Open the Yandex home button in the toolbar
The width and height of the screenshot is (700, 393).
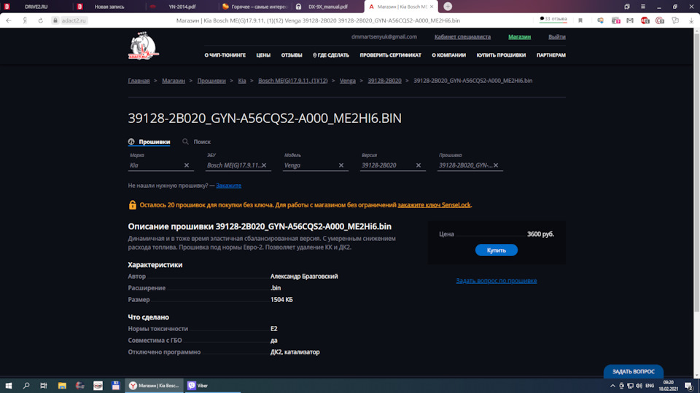coord(25,20)
